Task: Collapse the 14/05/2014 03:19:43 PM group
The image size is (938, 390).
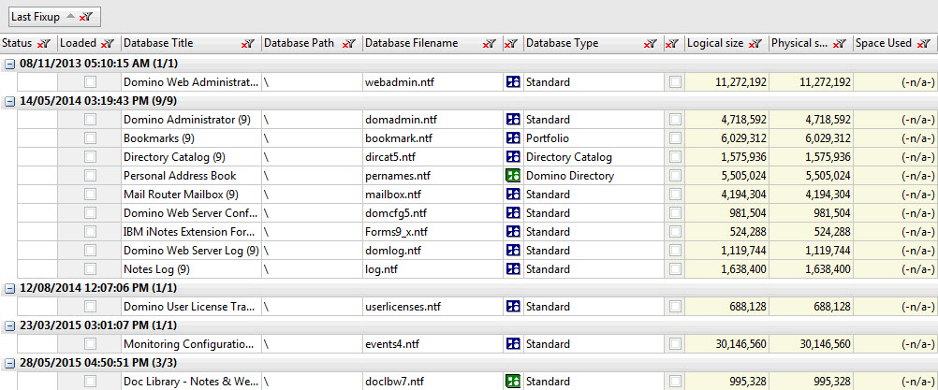Action: (x=9, y=101)
